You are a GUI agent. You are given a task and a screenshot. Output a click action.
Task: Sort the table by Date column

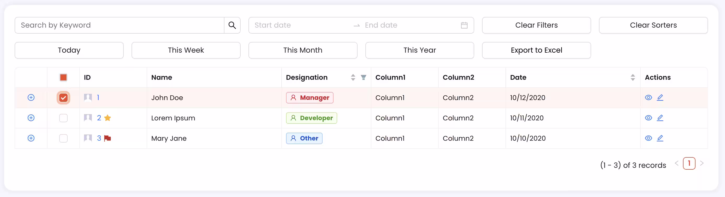pyautogui.click(x=633, y=77)
